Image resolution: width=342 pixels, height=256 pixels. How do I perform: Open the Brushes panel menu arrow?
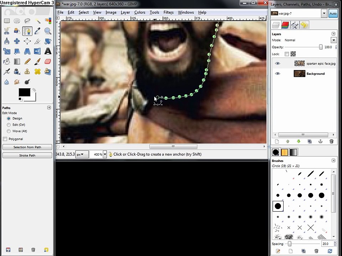(333, 160)
